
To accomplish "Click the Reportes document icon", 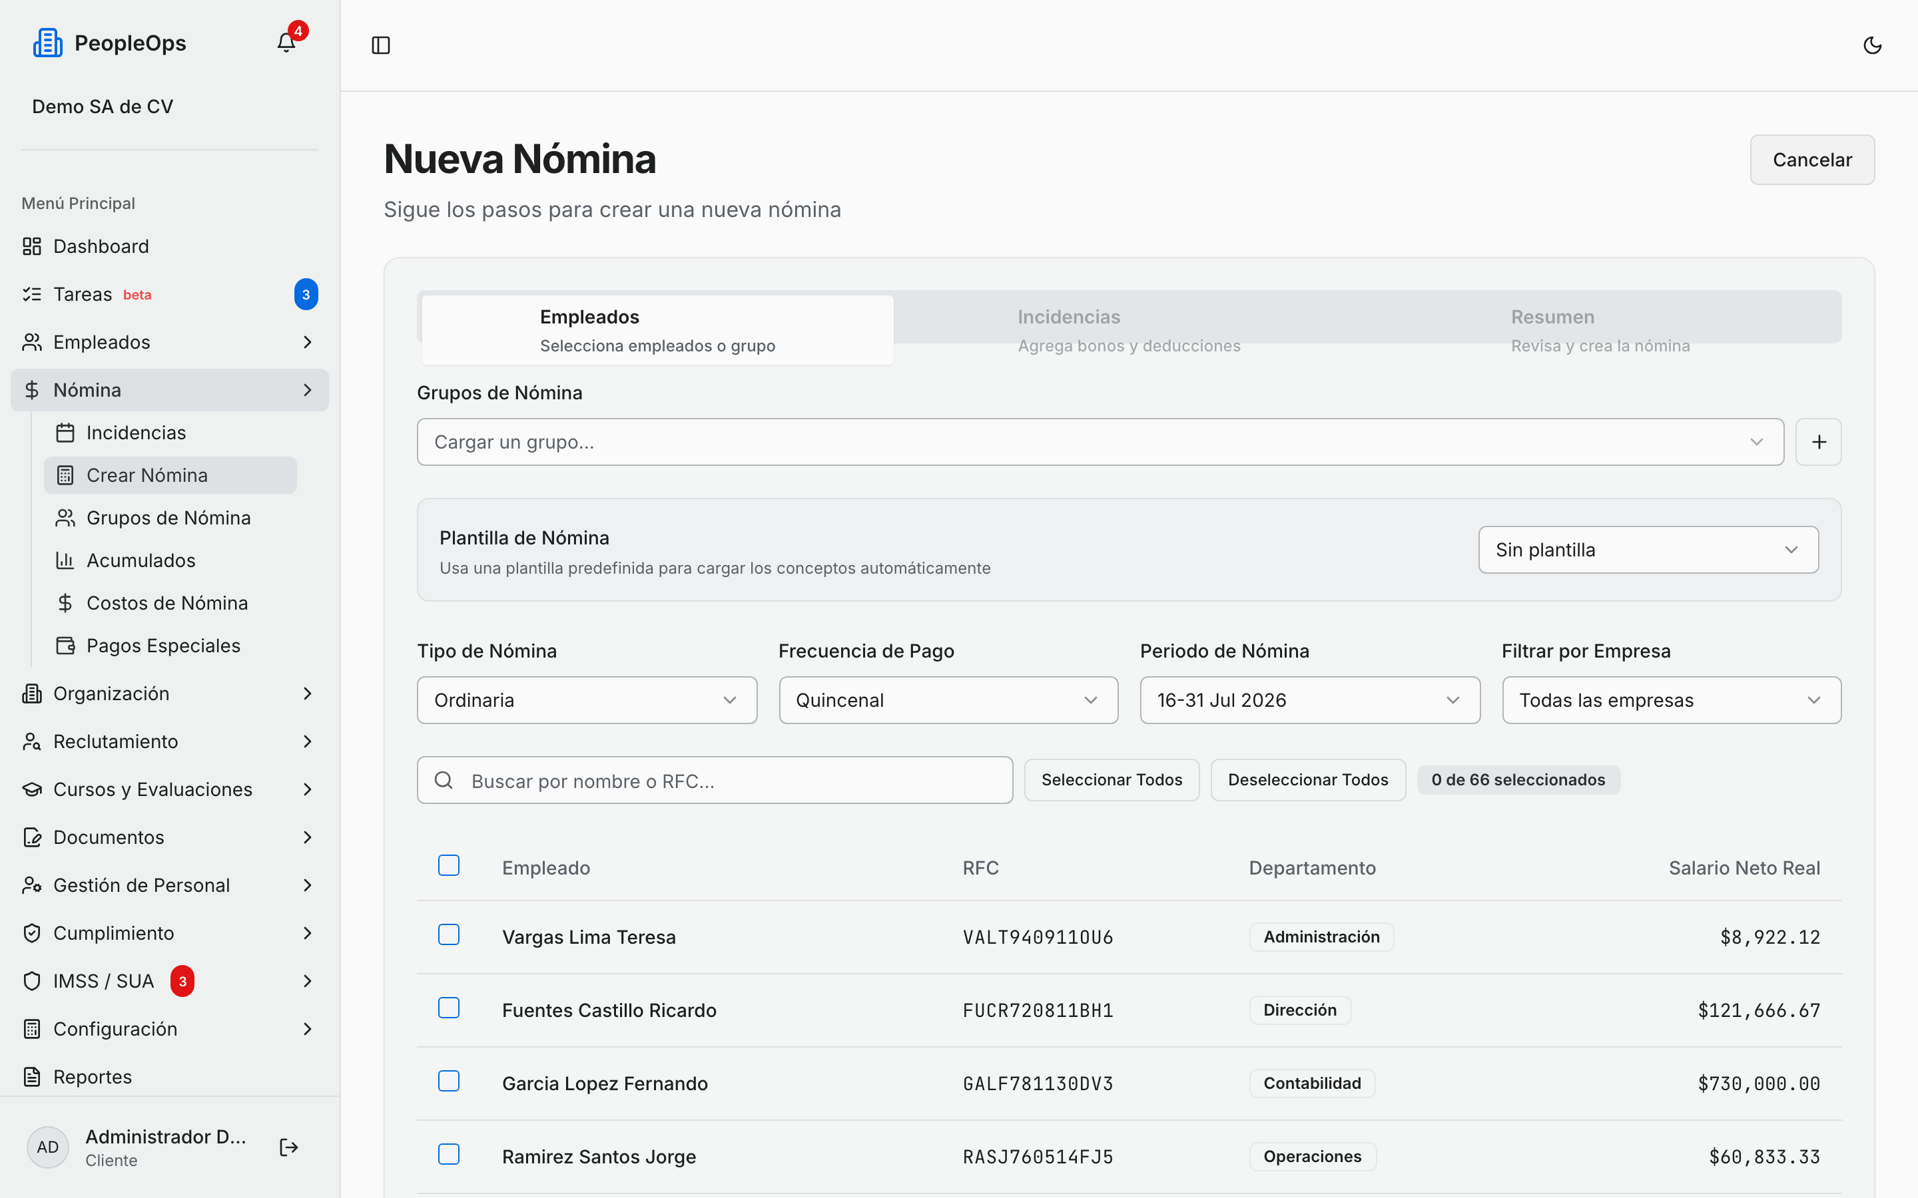I will [32, 1077].
